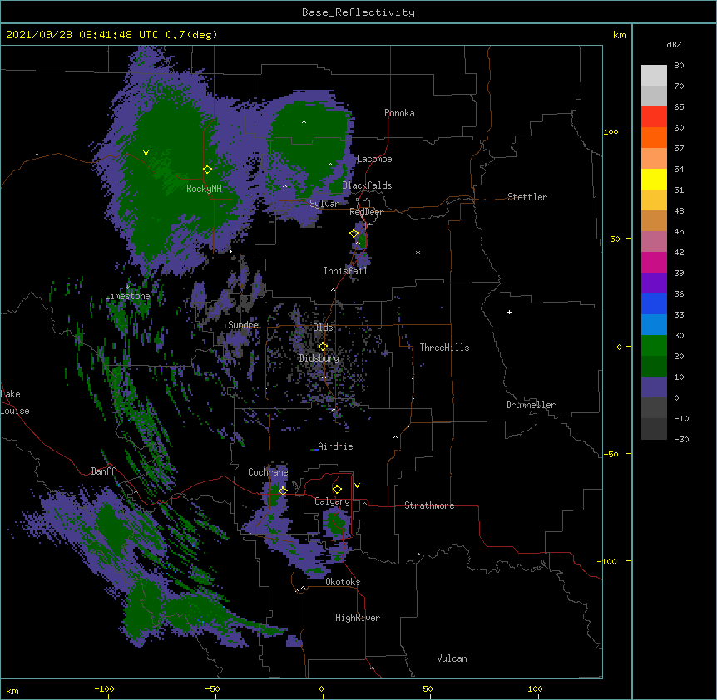Viewport: 717px width, 700px height.
Task: Select the bright green 30-20 dBZ legend swatch
Action: tap(654, 346)
